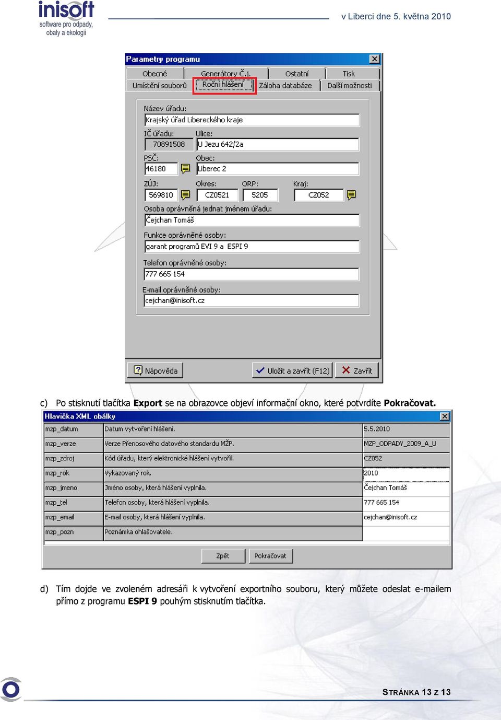This screenshot has width=501, height=720.
Task: Click the IČ úřadu field
Action: point(169,144)
